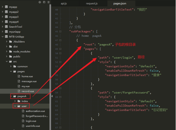Click the record.vue file icon
This screenshot has height=130, width=176.
pyautogui.click(x=19, y=91)
